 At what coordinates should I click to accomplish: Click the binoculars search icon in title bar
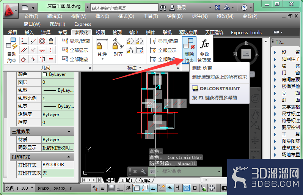point(163,8)
